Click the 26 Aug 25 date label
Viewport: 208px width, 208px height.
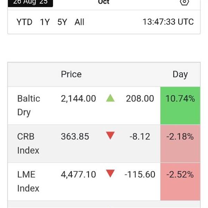(31, 2)
